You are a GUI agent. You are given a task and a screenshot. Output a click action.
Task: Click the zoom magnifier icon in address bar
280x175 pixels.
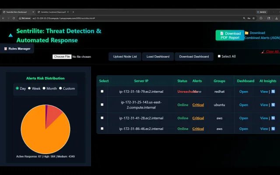coord(244,18)
